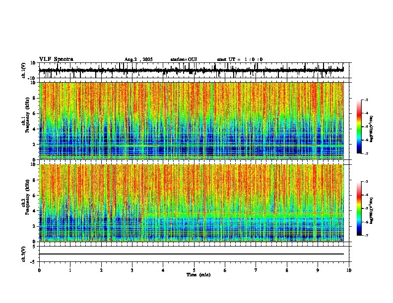The height and width of the screenshot is (303, 393).
Task: Click the time axis tick label "8"
Action: click(287, 270)
